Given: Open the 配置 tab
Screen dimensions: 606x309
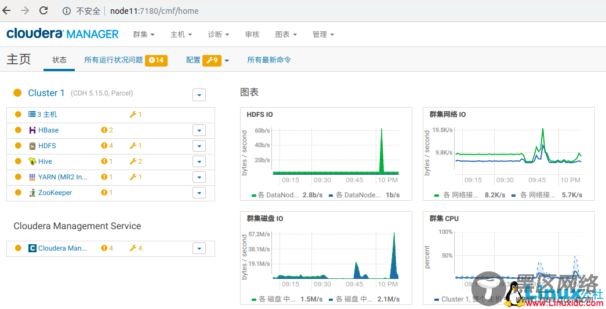Looking at the screenshot, I should 193,60.
